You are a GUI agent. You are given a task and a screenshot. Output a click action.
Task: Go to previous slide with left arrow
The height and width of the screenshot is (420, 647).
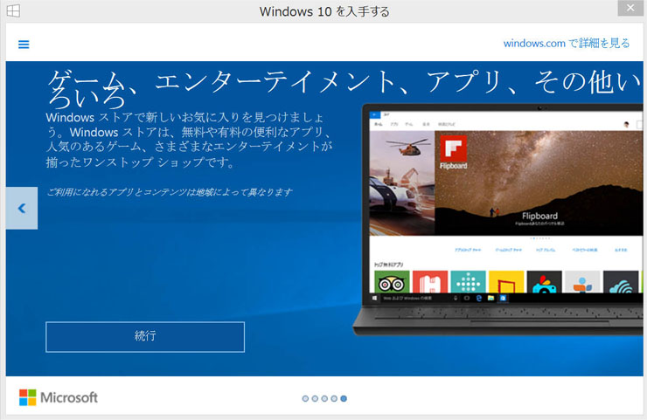22,208
